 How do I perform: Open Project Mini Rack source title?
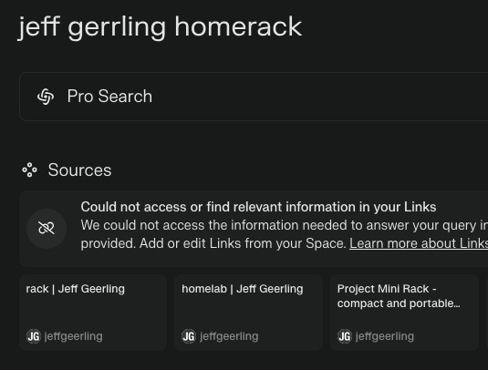coord(399,296)
